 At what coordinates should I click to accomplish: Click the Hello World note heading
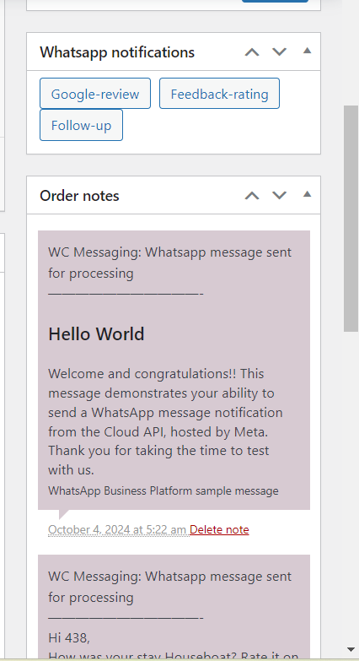pos(96,333)
